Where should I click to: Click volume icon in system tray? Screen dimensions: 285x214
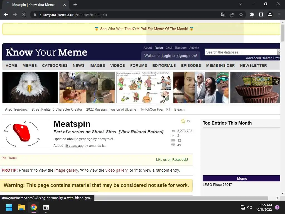tap(250, 207)
